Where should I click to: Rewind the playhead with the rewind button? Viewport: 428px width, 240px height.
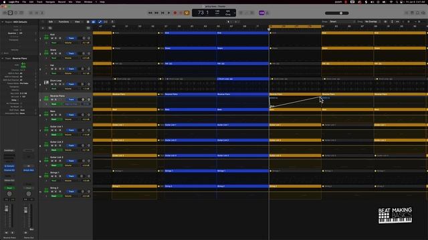(x=150, y=13)
